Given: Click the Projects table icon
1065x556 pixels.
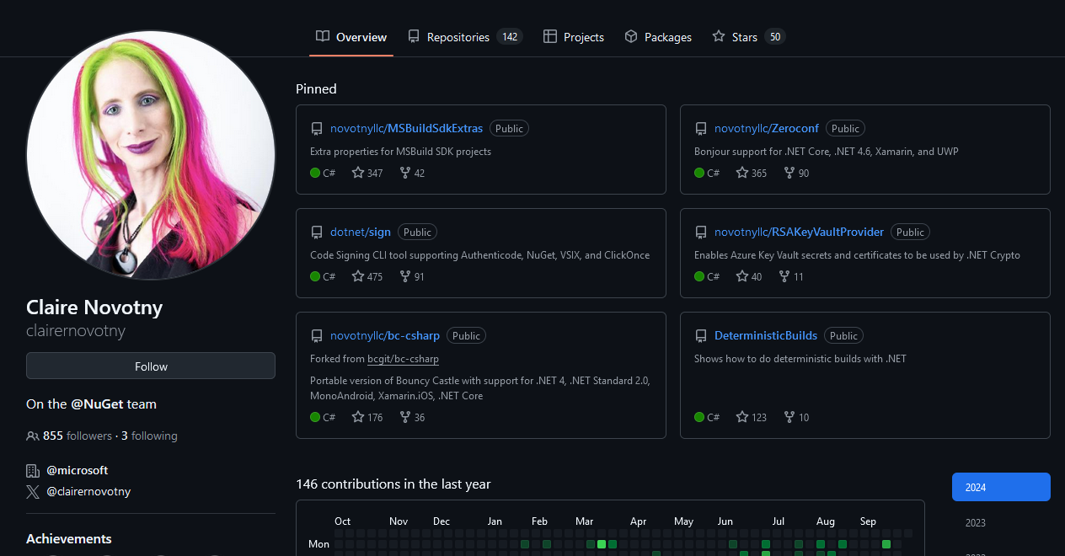Looking at the screenshot, I should click(x=550, y=36).
